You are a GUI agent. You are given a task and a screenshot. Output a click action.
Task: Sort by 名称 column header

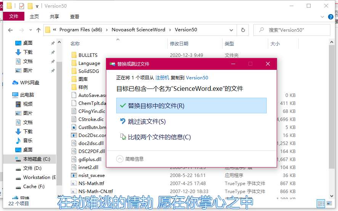click(75, 43)
